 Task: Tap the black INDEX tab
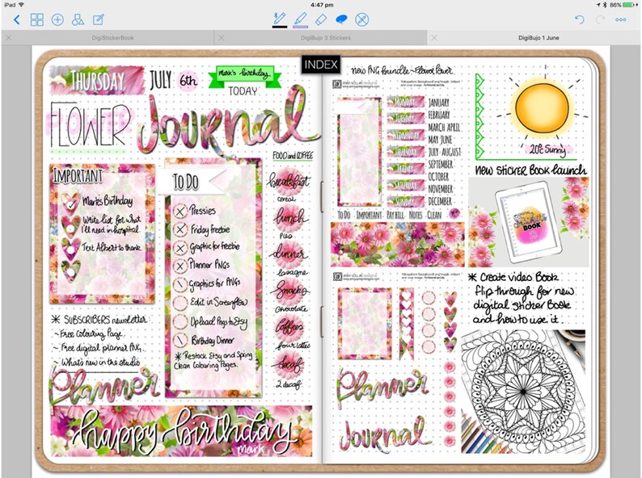point(321,65)
